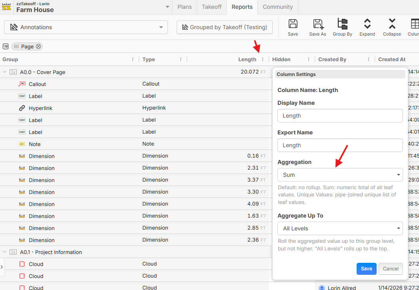419x290 pixels.
Task: Click the first Cloud annotation icon
Action: (22, 264)
